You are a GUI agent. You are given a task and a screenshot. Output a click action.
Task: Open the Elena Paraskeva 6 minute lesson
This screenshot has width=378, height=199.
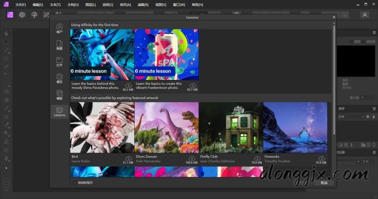[x=102, y=54]
